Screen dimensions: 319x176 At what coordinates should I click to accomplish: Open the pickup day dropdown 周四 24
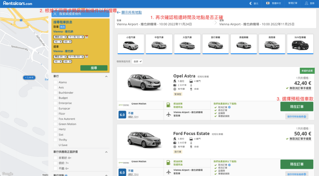point(60,37)
